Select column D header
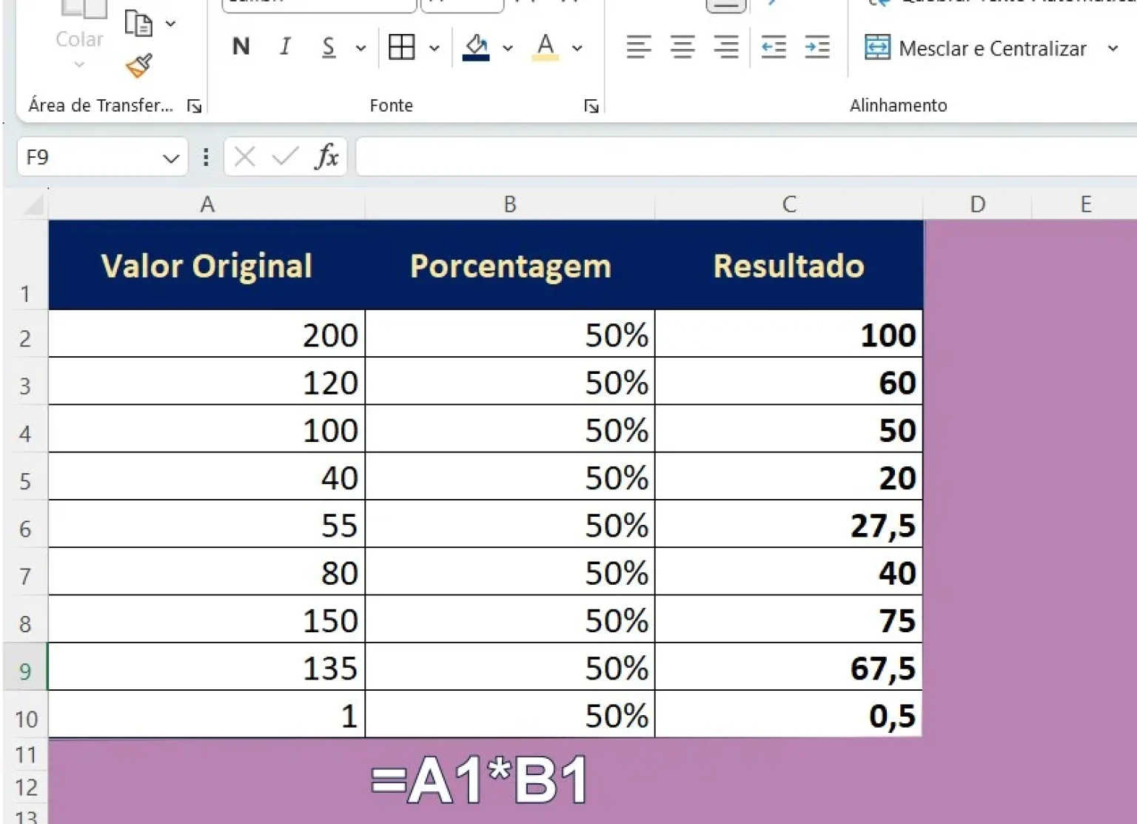Viewport: 1137px width, 824px height. (977, 204)
